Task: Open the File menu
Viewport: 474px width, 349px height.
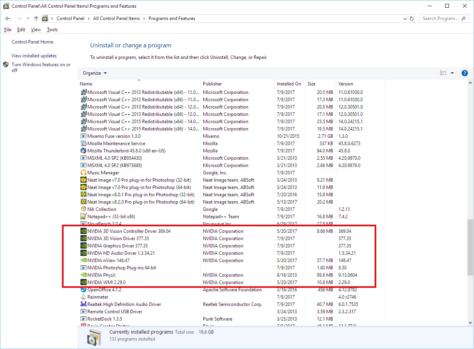Action: tap(8, 30)
